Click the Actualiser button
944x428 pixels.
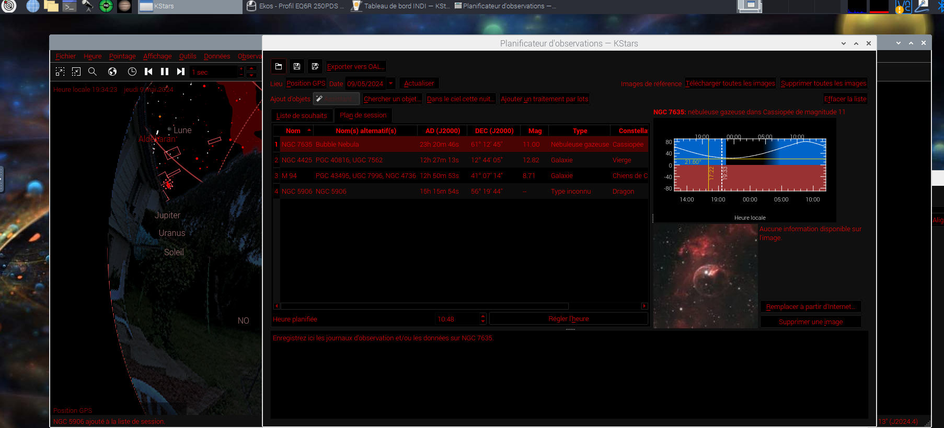tap(419, 83)
